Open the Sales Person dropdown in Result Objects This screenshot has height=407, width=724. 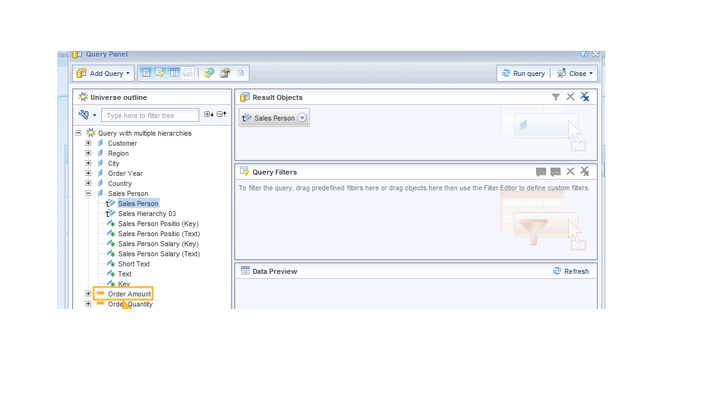[x=302, y=117]
